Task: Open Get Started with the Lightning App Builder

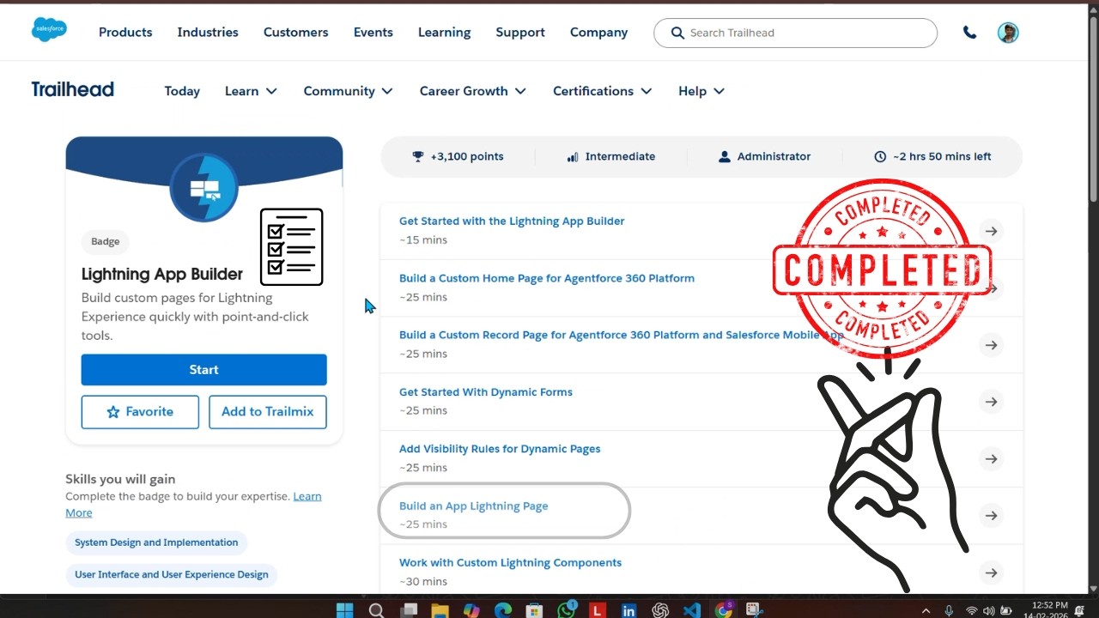Action: [x=512, y=221]
